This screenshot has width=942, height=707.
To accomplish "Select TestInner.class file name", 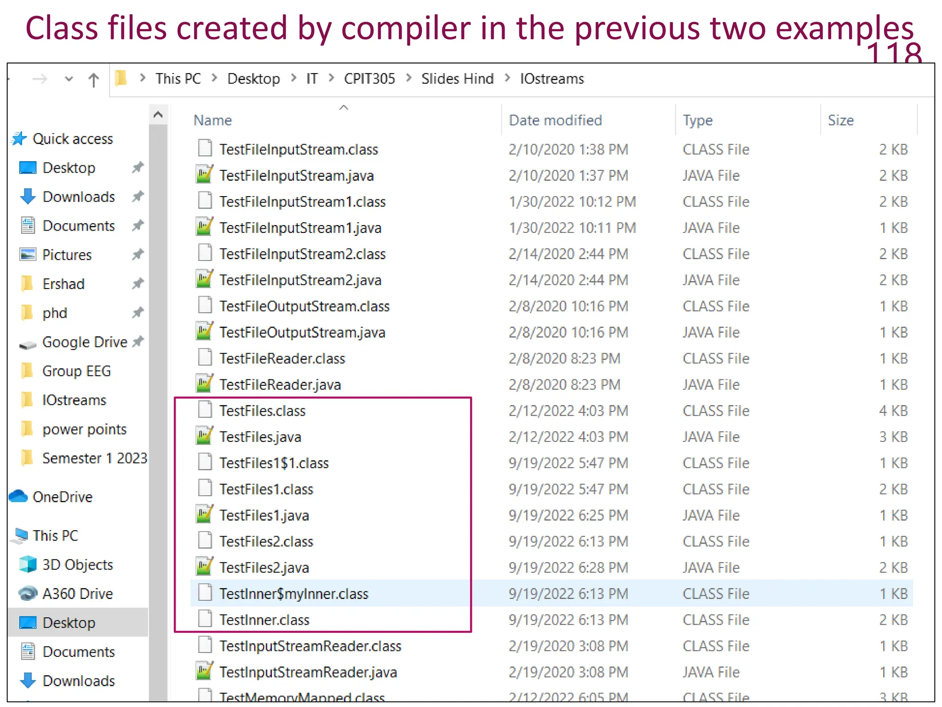I will [x=264, y=620].
